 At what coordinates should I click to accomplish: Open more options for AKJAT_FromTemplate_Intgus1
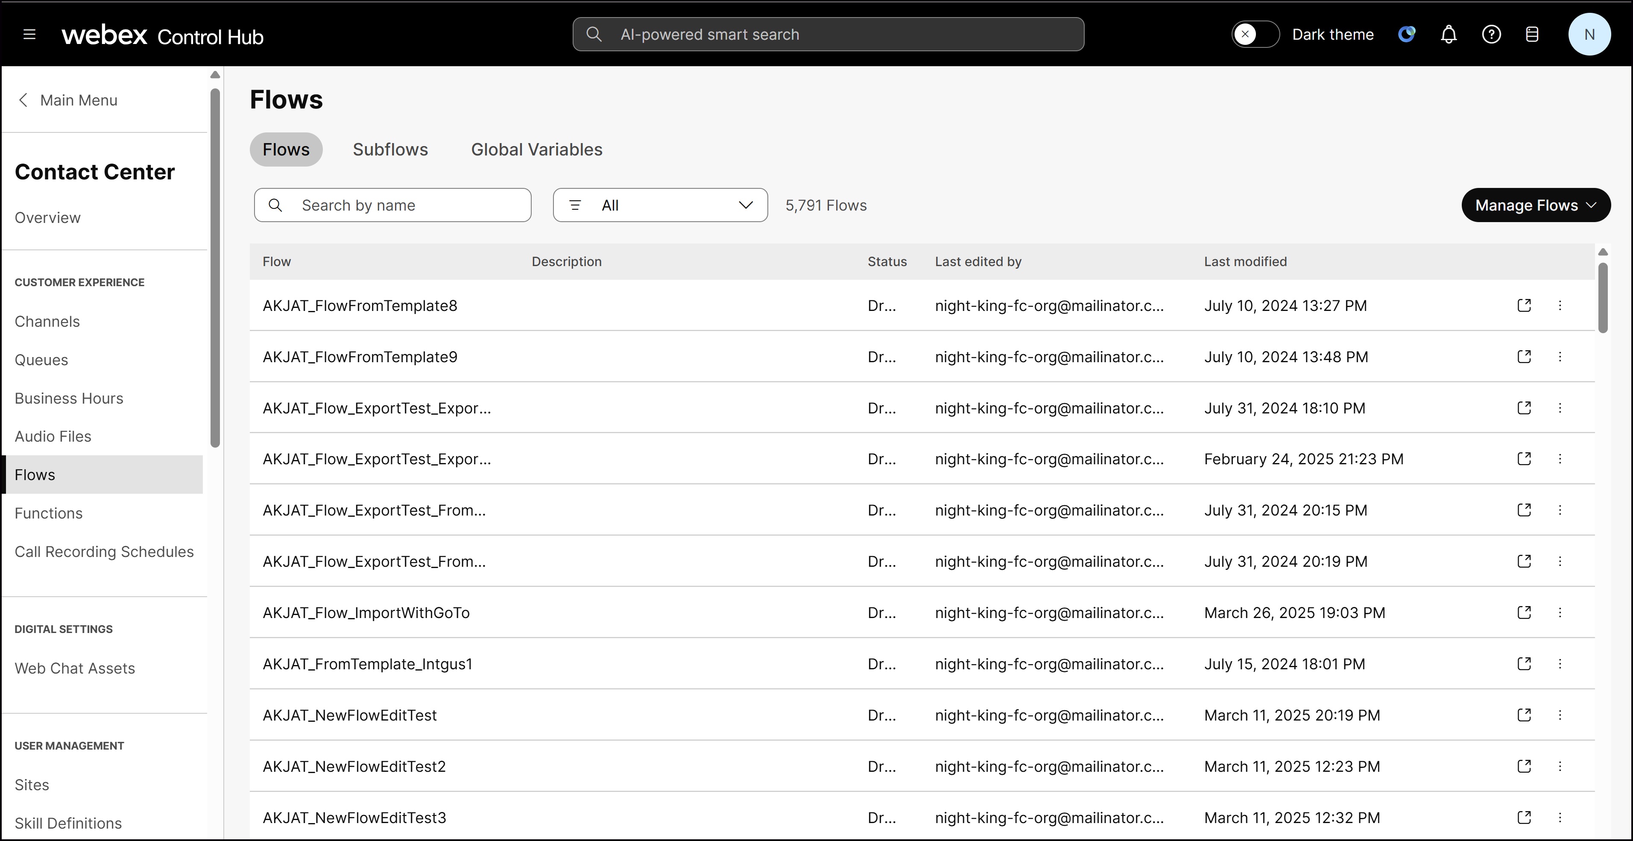pos(1560,664)
